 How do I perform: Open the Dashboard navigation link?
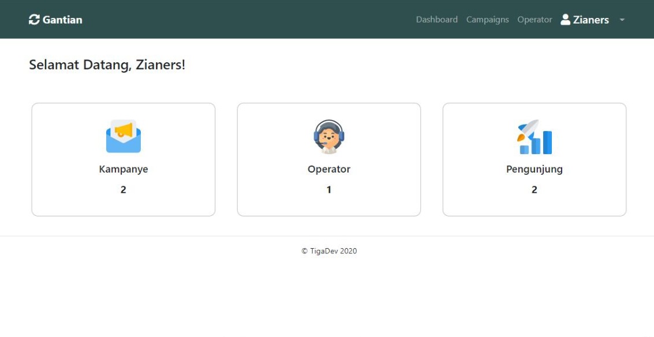(436, 20)
